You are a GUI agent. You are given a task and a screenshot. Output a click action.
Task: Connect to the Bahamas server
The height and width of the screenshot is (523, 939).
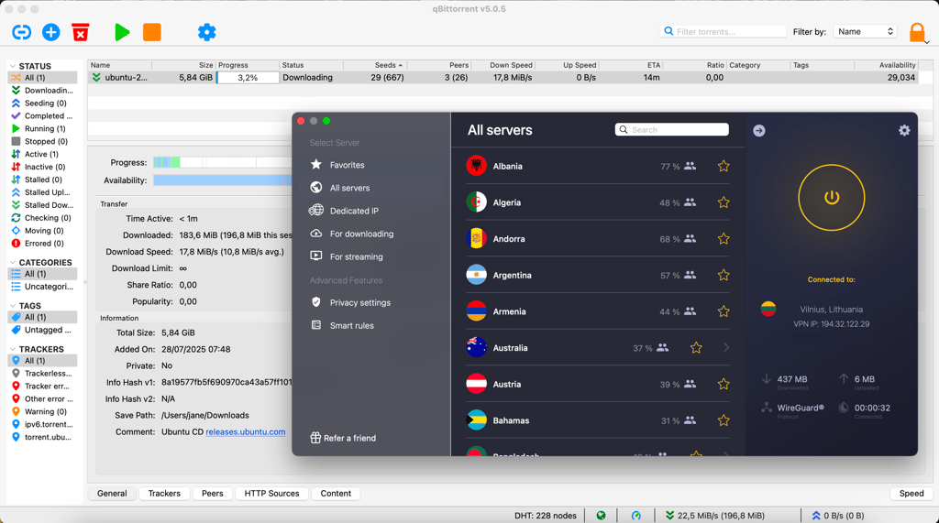tap(598, 420)
